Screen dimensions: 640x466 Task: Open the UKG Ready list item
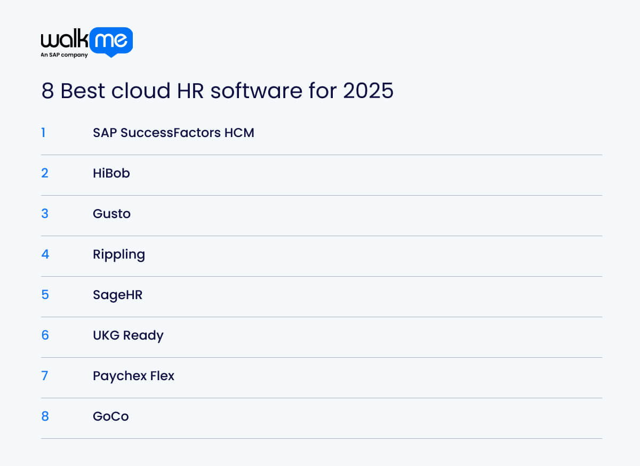[128, 335]
